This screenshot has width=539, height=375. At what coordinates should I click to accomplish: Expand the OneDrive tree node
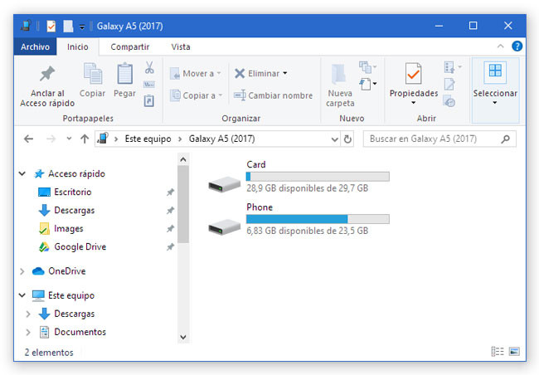pyautogui.click(x=23, y=271)
